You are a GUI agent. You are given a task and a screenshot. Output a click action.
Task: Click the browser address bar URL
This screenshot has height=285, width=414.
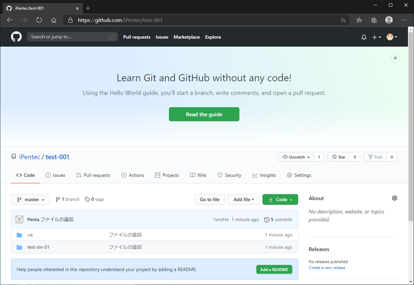(120, 20)
